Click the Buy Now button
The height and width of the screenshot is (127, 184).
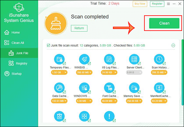tap(140, 4)
